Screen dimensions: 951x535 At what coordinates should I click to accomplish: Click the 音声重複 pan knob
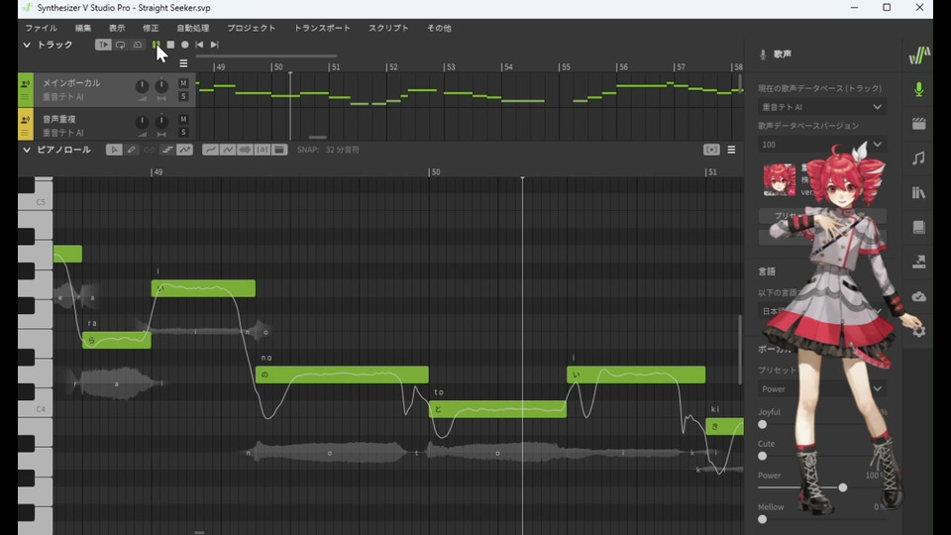pos(161,122)
